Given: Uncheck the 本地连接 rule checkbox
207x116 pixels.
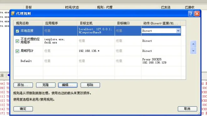Looking at the screenshot, I should coord(17,31).
